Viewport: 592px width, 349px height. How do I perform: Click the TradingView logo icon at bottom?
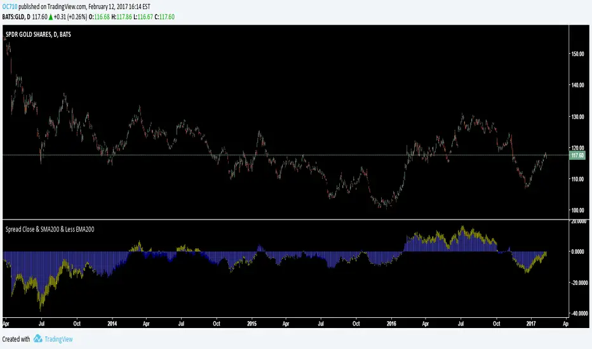pos(37,339)
